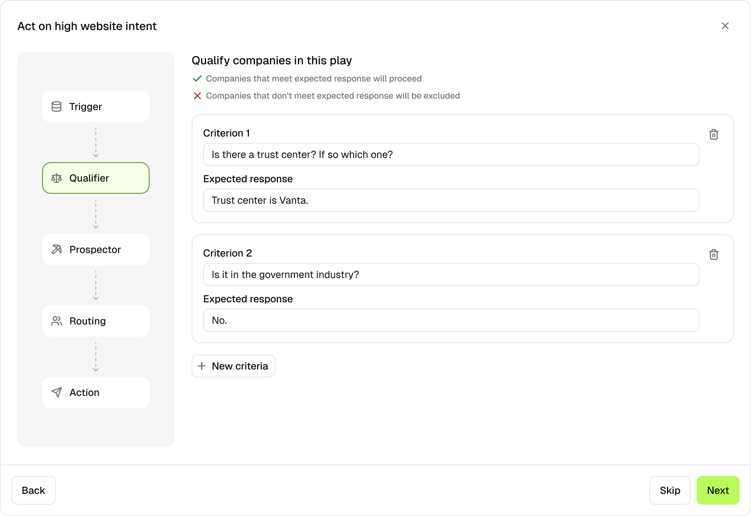Click the Prospector pickaxe icon
The image size is (751, 516).
click(57, 249)
